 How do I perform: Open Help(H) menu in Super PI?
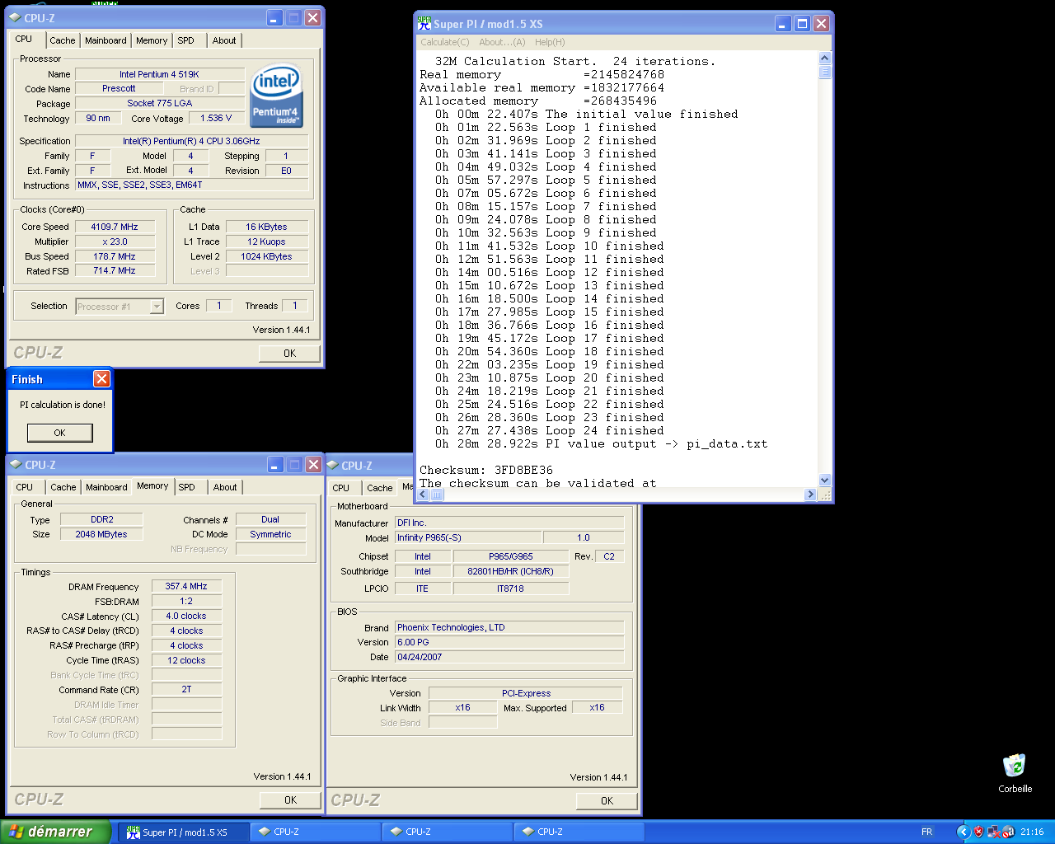coord(550,42)
